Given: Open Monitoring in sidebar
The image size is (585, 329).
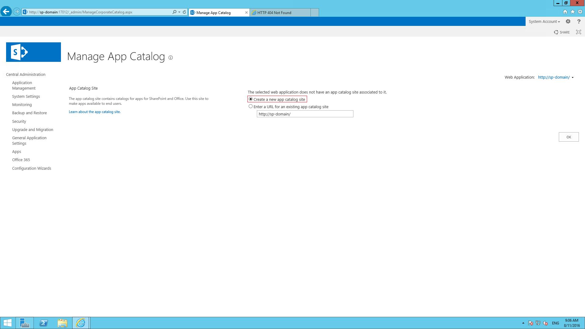Looking at the screenshot, I should (22, 105).
